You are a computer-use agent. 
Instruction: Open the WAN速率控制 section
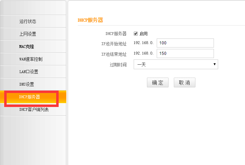click(33, 59)
